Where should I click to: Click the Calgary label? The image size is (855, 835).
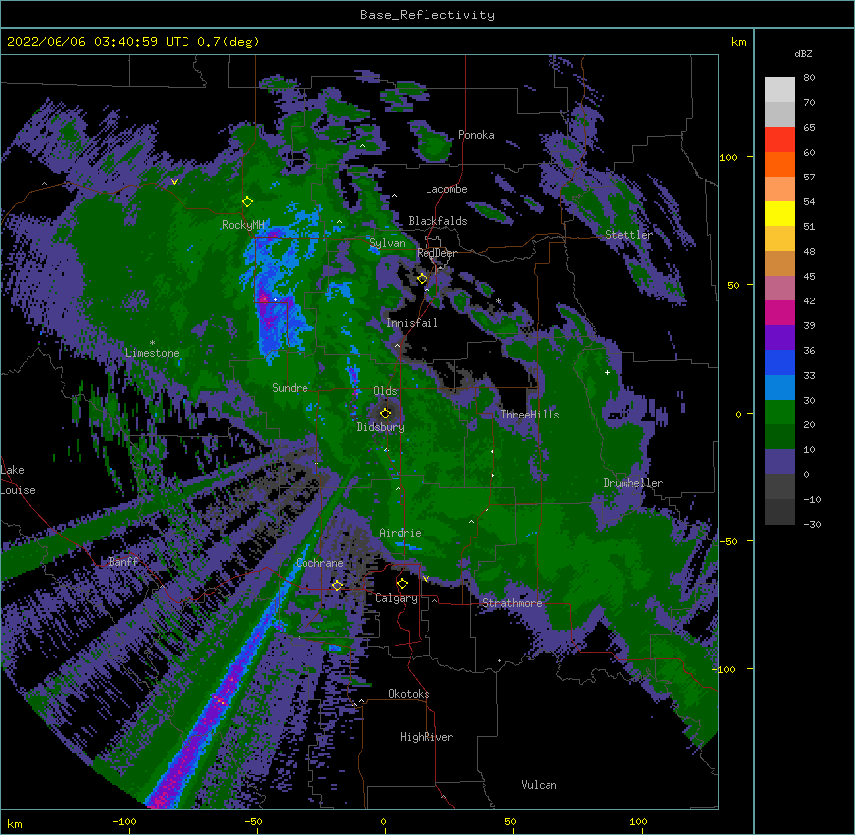click(397, 598)
